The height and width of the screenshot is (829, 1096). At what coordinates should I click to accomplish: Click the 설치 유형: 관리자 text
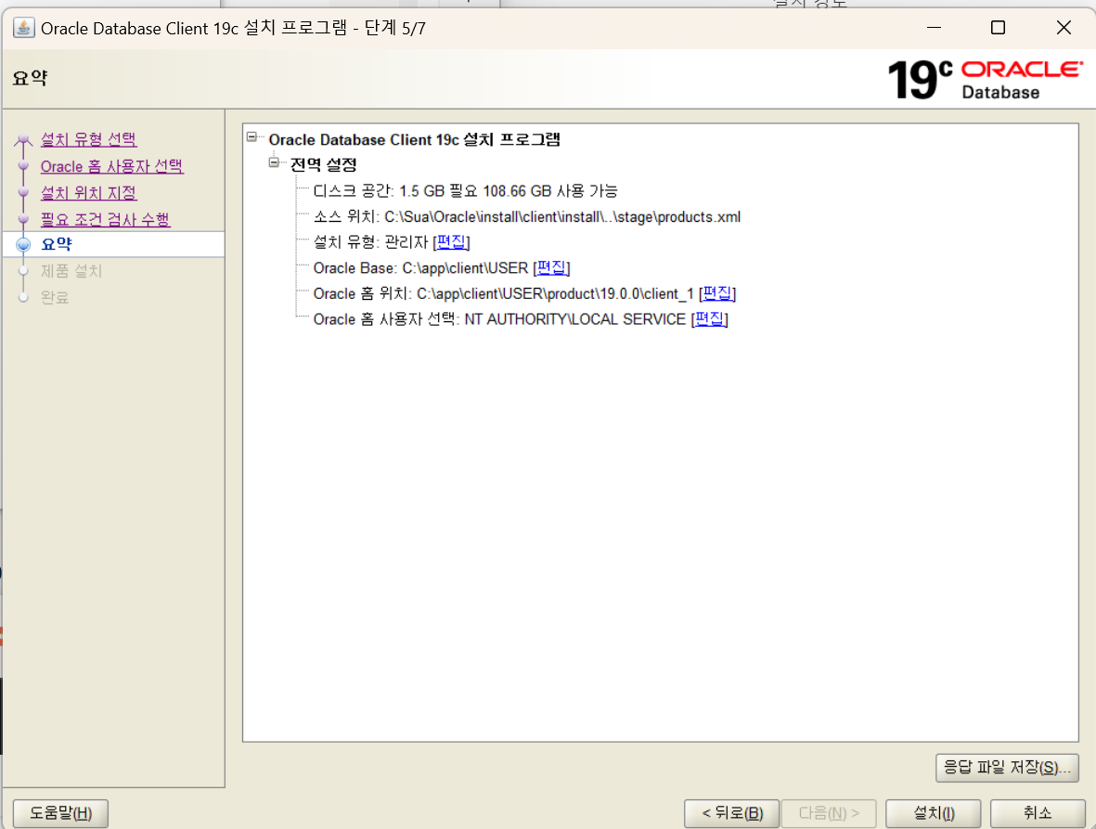pos(370,242)
